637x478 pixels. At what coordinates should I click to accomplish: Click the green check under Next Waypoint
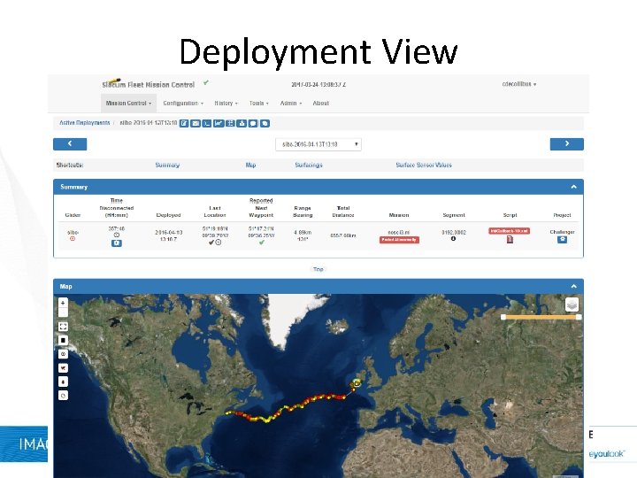click(262, 243)
